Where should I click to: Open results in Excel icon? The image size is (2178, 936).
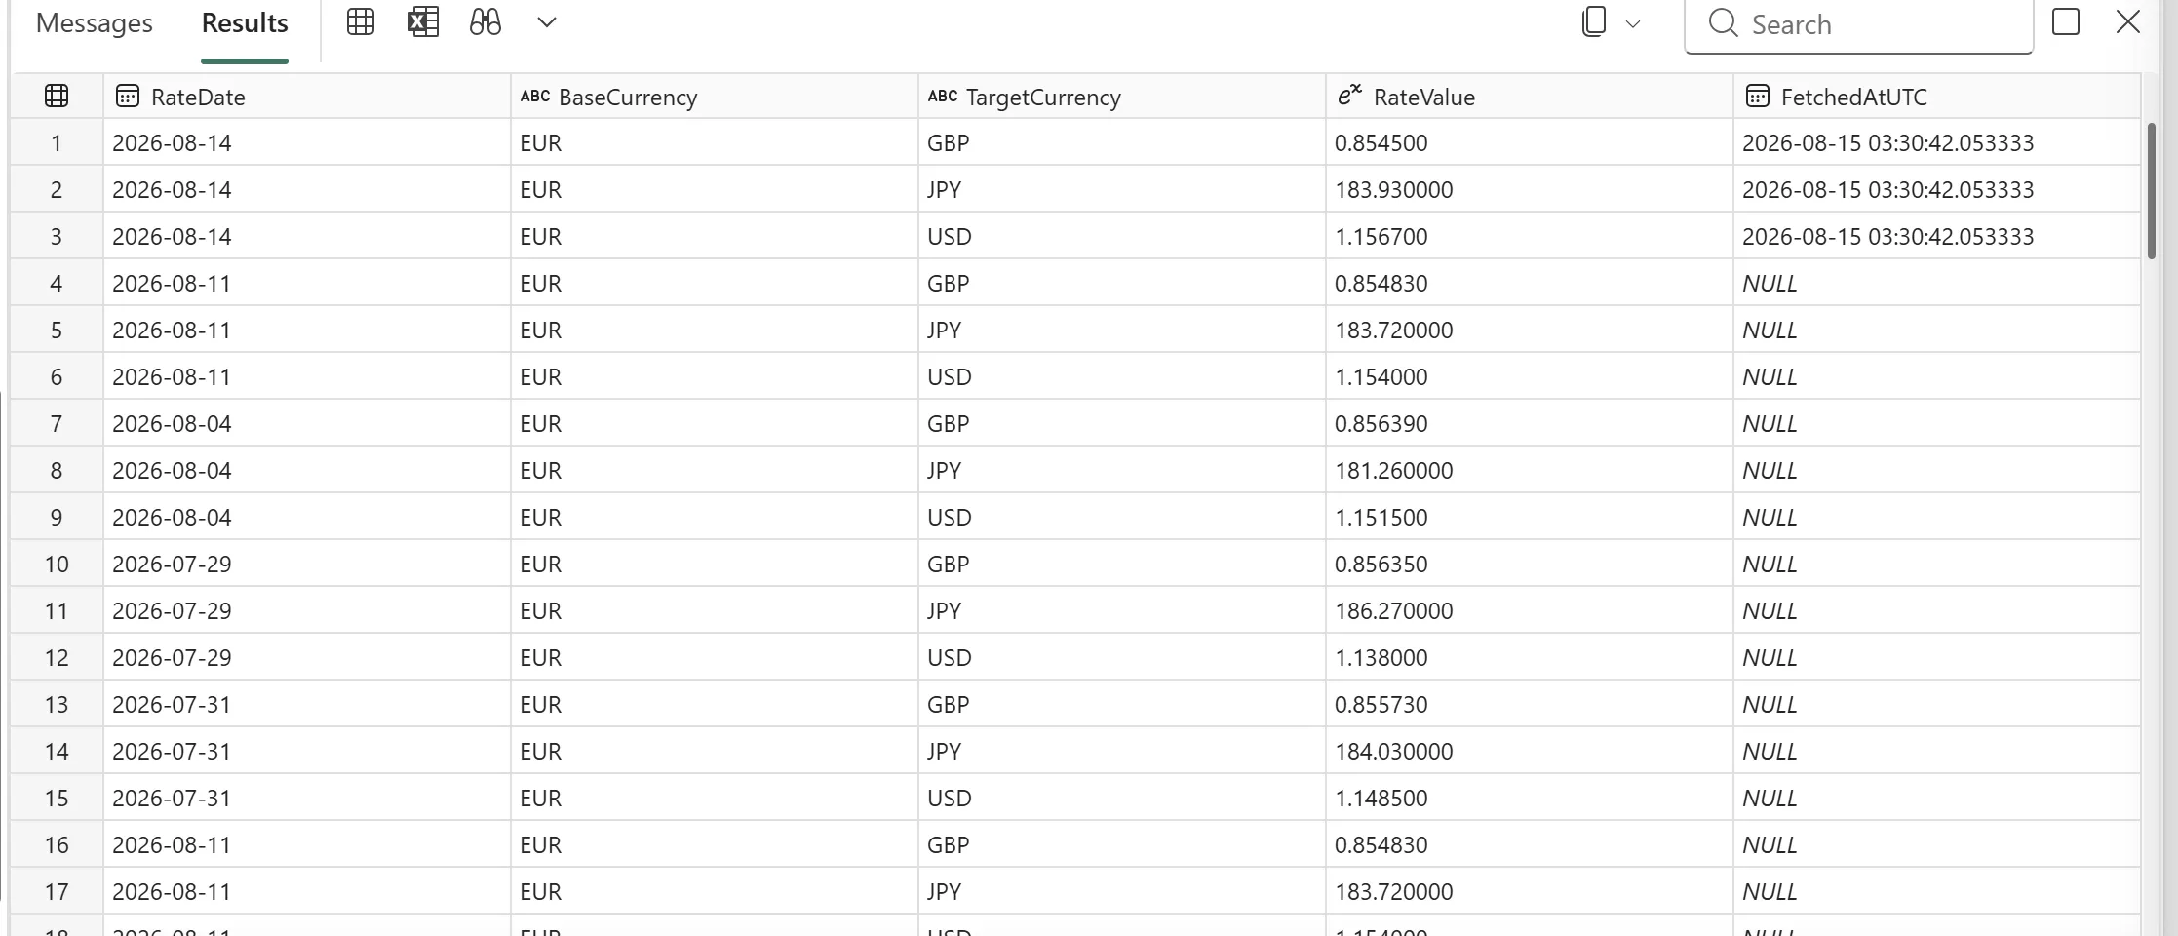(423, 21)
